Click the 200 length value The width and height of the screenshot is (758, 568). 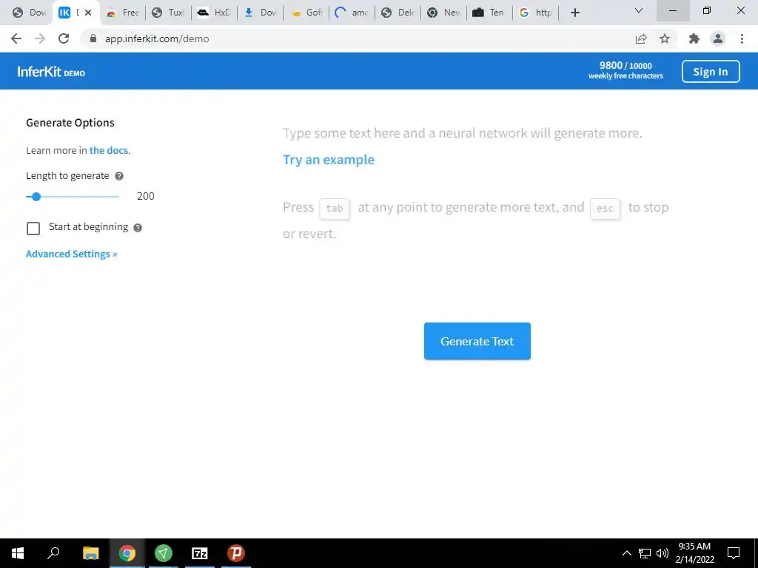[146, 196]
